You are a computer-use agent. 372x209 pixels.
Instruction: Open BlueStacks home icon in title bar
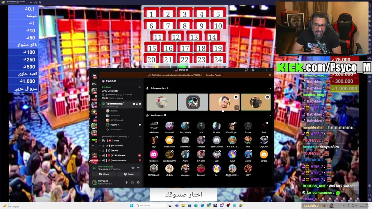[35, 2]
